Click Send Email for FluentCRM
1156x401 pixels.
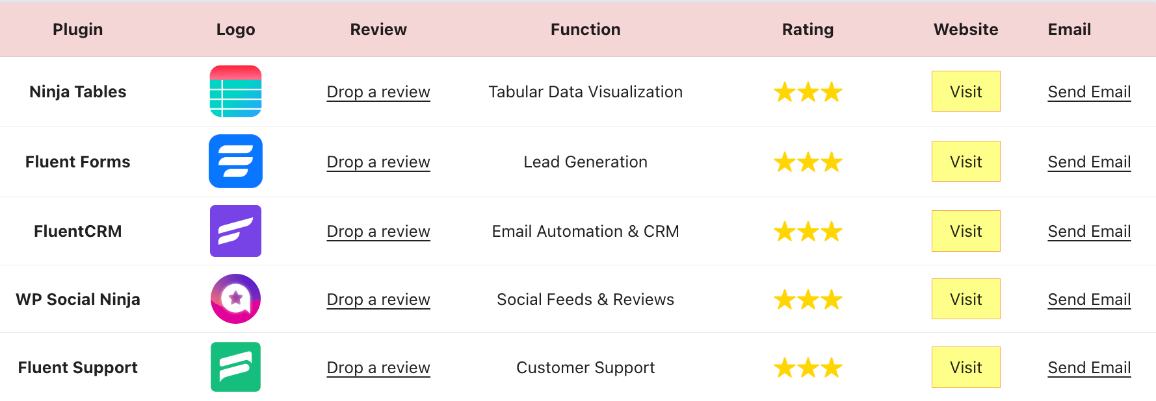tap(1089, 231)
